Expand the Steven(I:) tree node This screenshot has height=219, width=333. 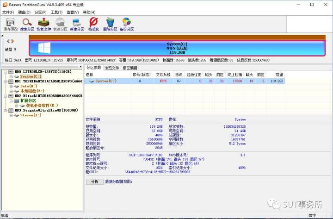point(11,115)
